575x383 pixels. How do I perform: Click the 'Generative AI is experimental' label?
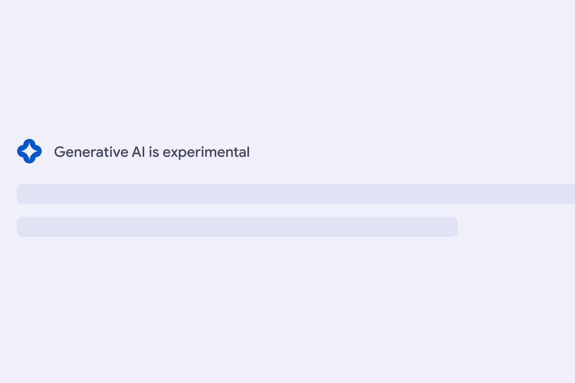pos(152,152)
